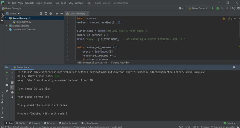The height and width of the screenshot is (128, 240).
Task: Open the Code menu
Action: [39, 3]
